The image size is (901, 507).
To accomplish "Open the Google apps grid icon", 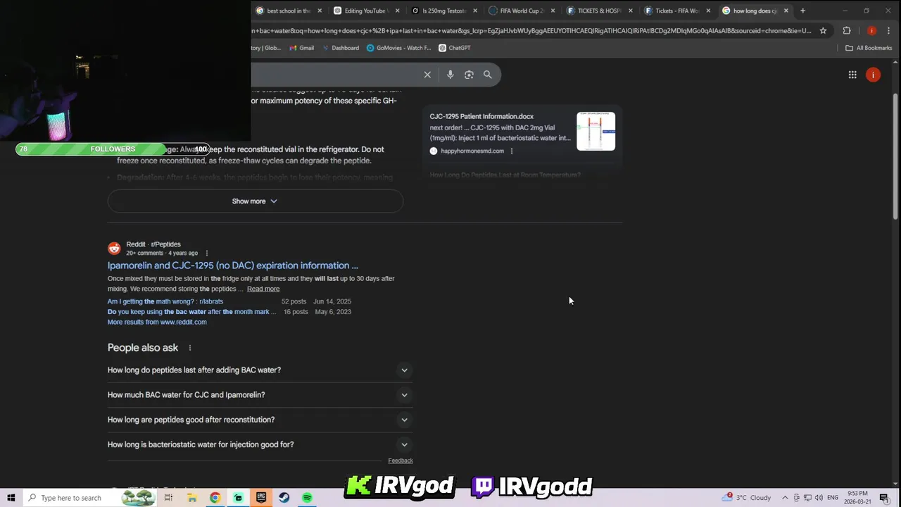I will [852, 75].
